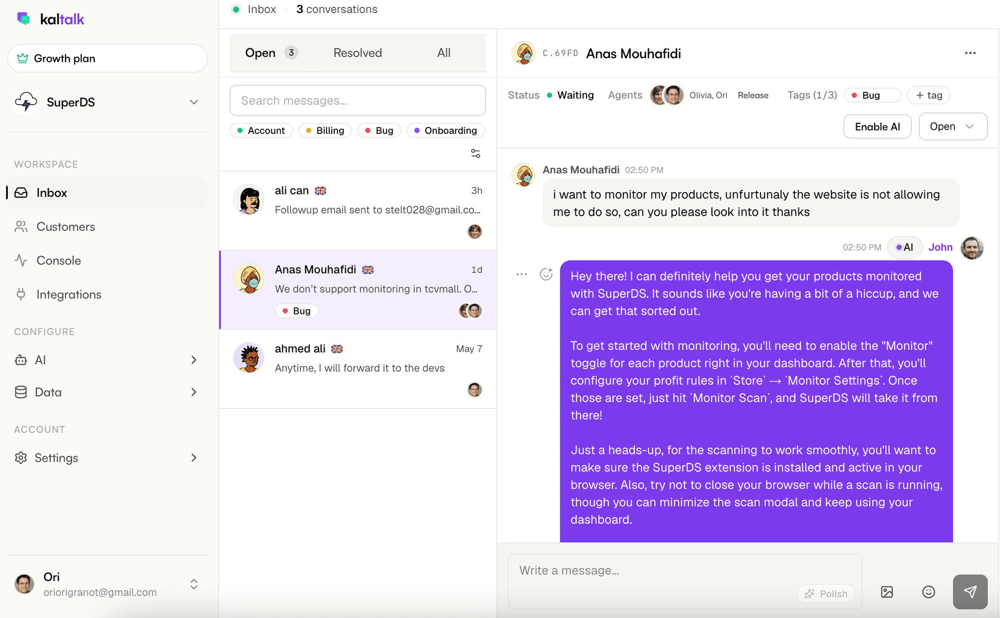Screen dimensions: 1000x618
Task: Open the Customers people icon
Action: [x=21, y=226]
